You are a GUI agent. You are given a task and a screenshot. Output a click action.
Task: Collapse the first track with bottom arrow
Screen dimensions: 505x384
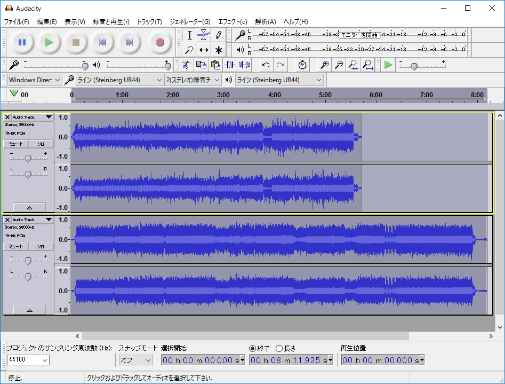click(x=29, y=208)
